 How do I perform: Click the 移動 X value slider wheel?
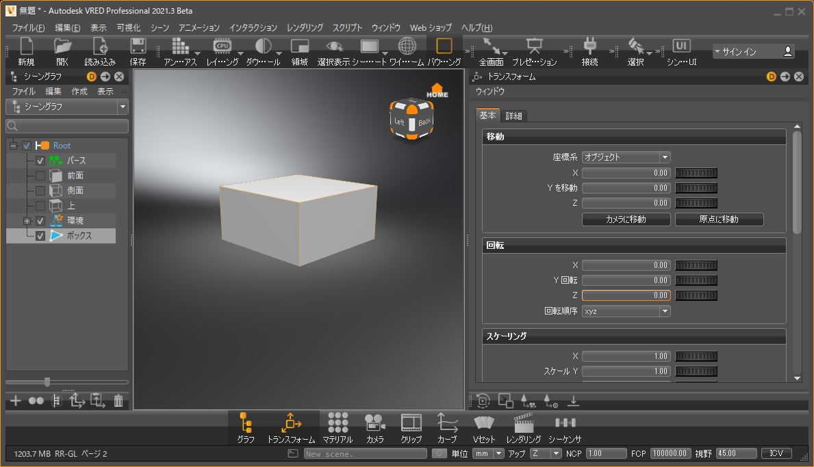[696, 173]
